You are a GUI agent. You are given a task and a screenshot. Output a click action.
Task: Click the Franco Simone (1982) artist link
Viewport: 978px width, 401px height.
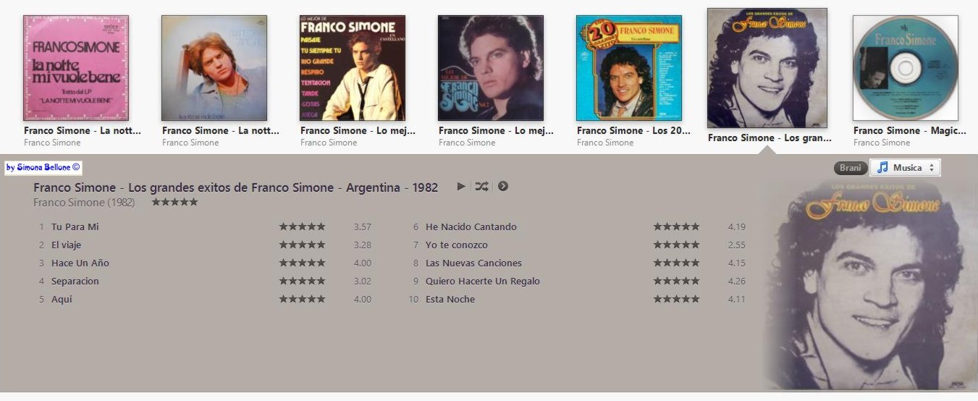(x=84, y=203)
